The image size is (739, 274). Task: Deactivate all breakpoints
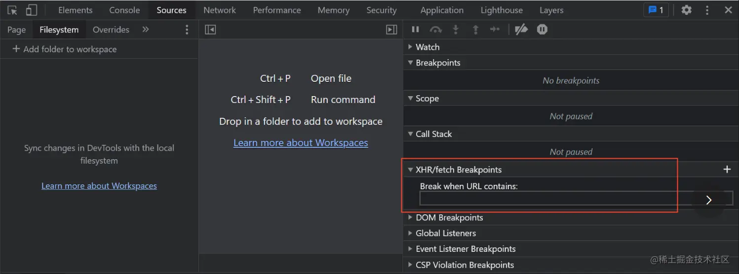click(x=521, y=30)
